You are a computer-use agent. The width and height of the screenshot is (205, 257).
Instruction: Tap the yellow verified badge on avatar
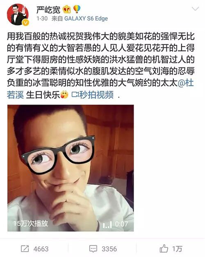(x=25, y=22)
